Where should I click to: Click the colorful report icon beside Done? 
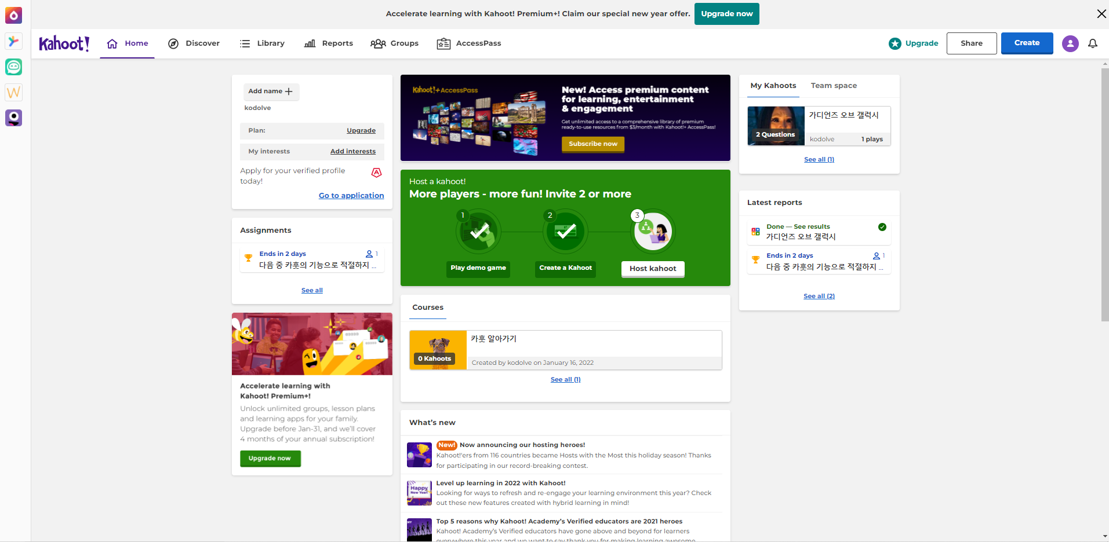[755, 232]
